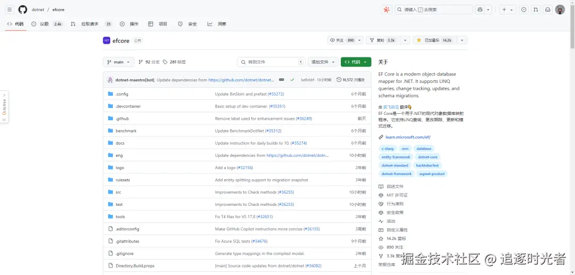Viewport: 575px width, 275px height.
Task: Open the issues icon in header
Action: (524, 10)
